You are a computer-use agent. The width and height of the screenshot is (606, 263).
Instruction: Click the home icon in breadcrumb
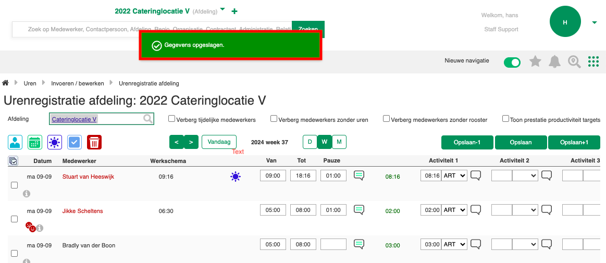6,83
